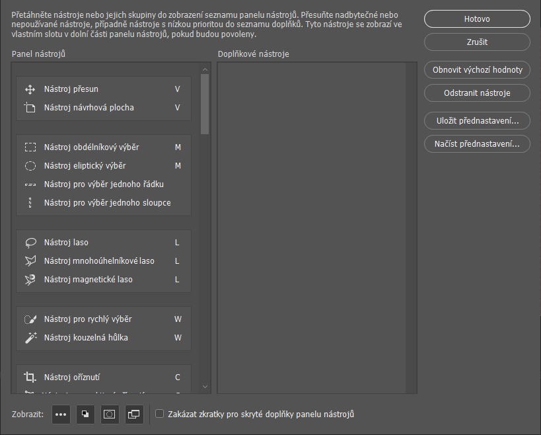This screenshot has width=541, height=435.
Task: Select the row text 'Nástroj kouzelná hůlka'
Action: point(86,338)
